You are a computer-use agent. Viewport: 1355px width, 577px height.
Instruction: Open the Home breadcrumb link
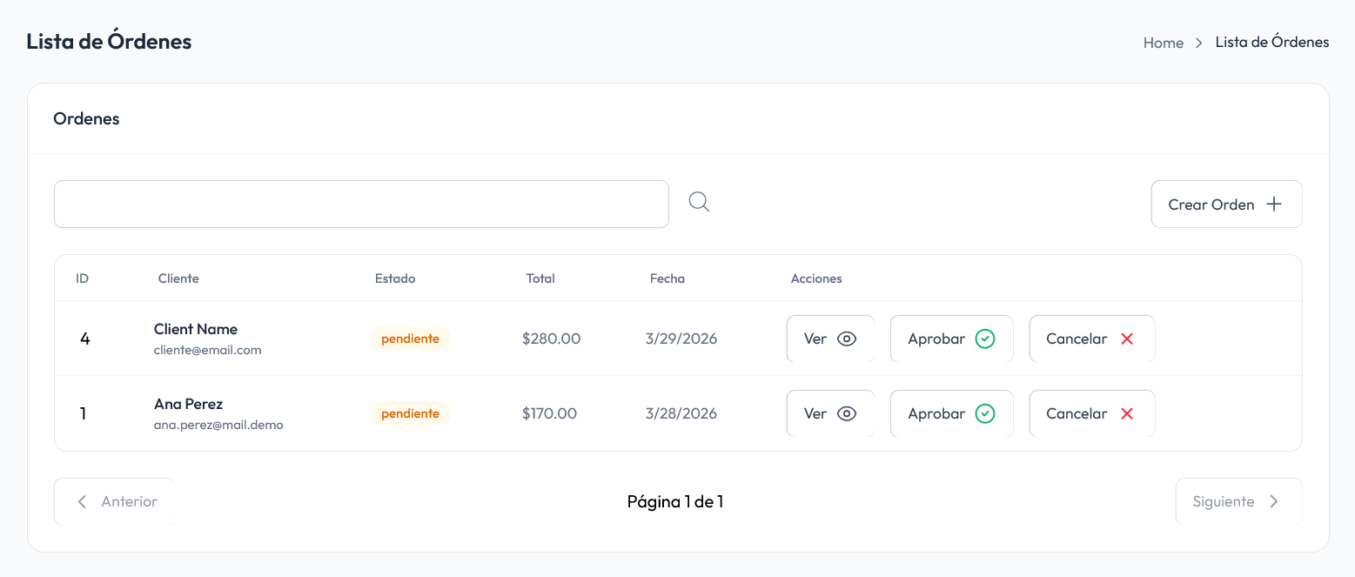coord(1163,43)
